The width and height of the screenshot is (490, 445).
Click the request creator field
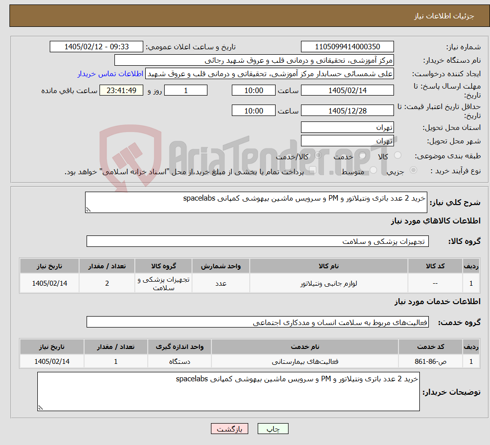click(269, 74)
